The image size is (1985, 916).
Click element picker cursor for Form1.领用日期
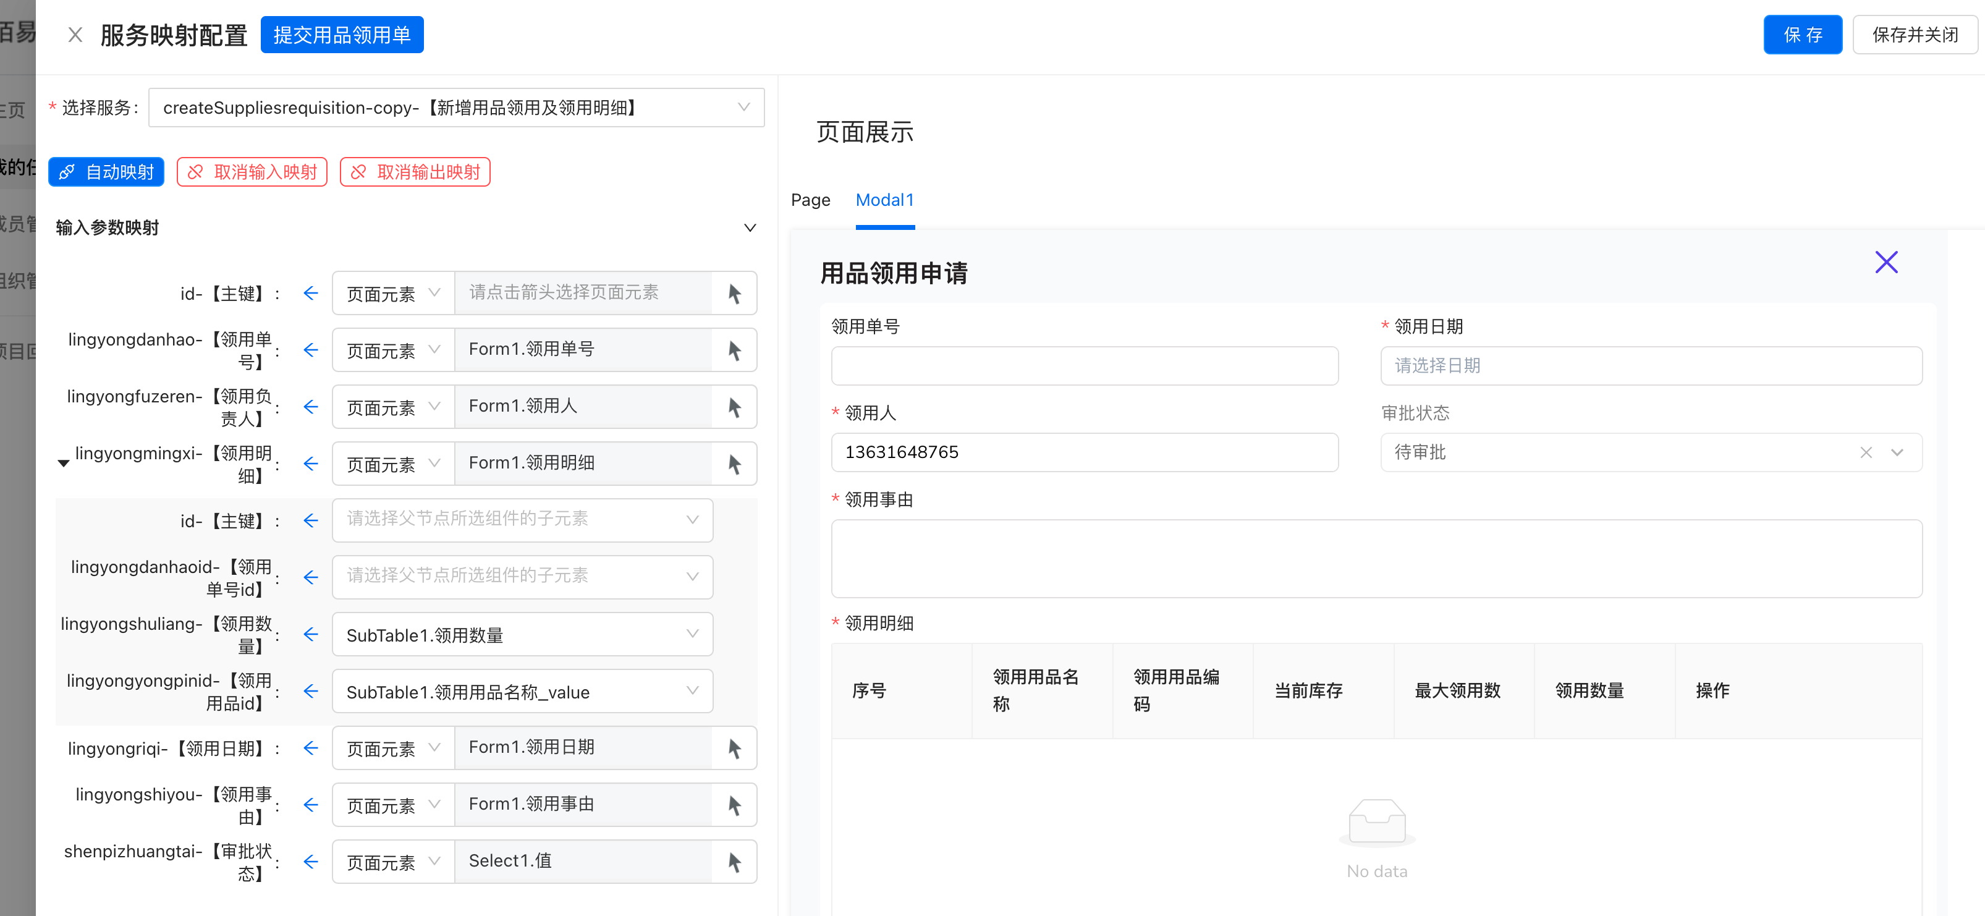pyautogui.click(x=734, y=748)
